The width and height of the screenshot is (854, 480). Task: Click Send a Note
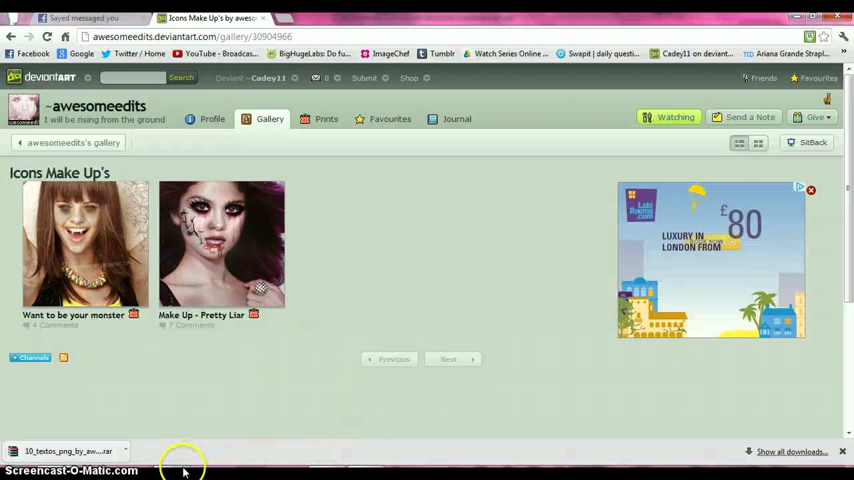744,117
